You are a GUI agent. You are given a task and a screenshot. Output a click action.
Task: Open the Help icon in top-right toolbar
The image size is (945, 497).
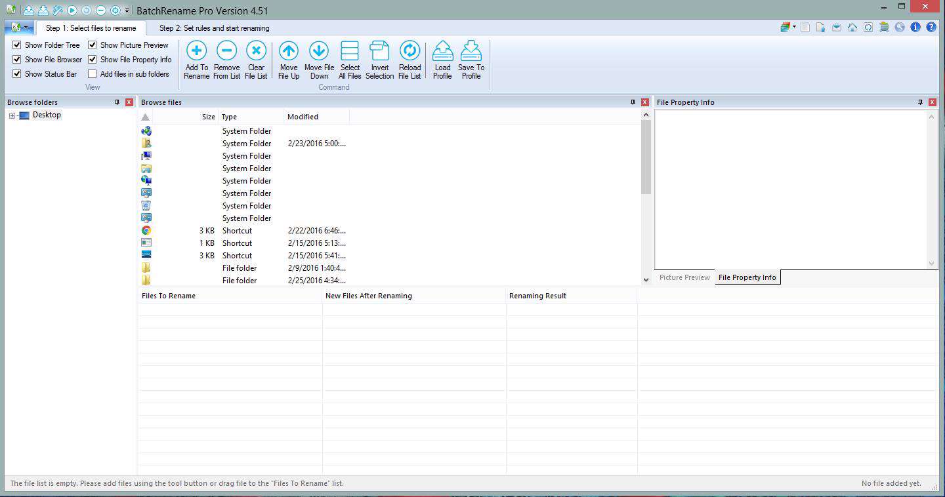[931, 27]
